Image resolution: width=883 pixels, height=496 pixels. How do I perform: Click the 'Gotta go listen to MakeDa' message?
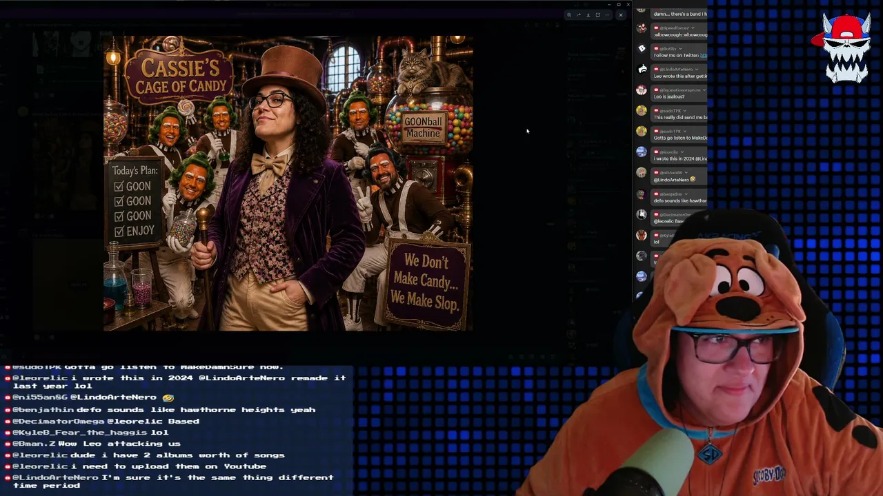point(680,138)
